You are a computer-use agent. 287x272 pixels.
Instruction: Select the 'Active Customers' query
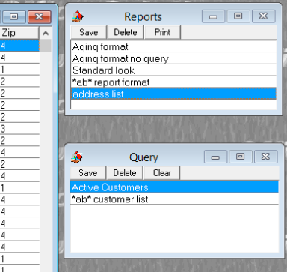[174, 187]
